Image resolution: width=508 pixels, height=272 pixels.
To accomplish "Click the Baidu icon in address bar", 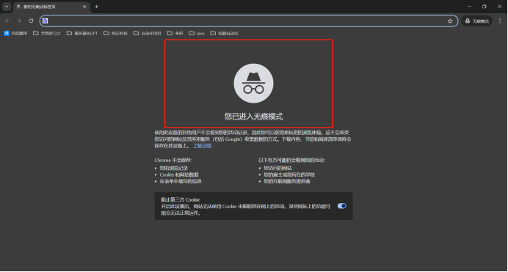I will click(46, 21).
